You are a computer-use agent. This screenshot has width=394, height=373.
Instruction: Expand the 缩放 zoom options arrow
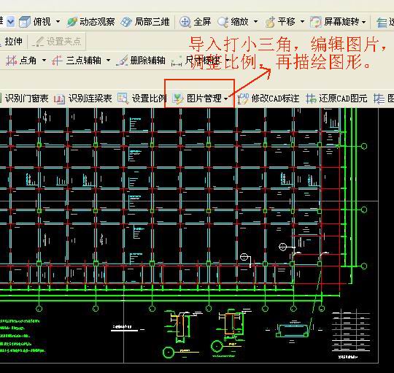point(255,22)
